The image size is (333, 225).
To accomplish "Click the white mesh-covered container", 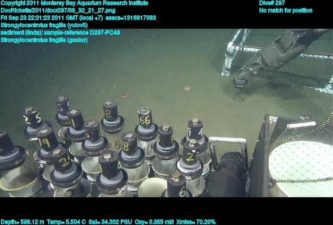I will (301, 162).
